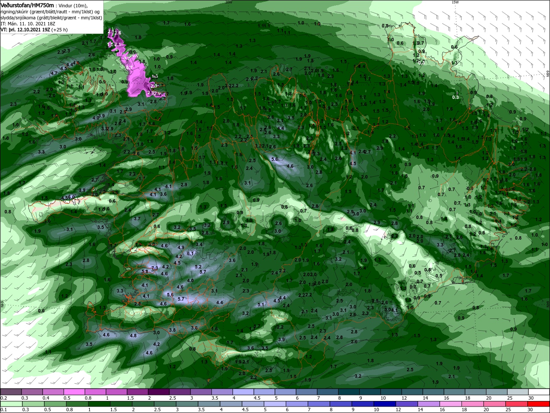550x413 pixels.
Task: Click the white 30 swatch ending the top legend row
Action: 539,392
